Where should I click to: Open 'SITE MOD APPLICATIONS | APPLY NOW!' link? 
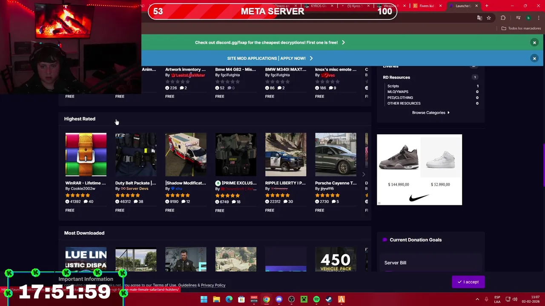point(270,58)
